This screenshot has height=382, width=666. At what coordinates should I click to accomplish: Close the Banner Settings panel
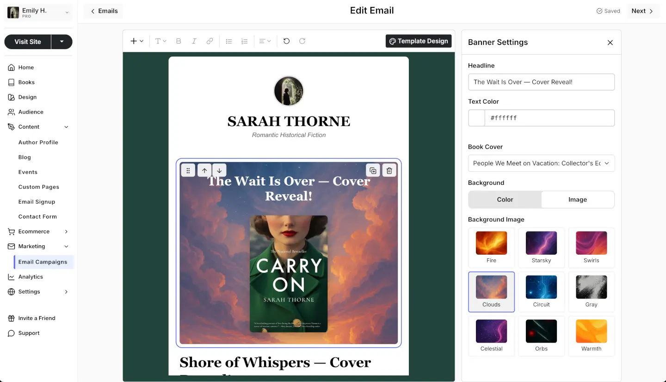tap(610, 43)
